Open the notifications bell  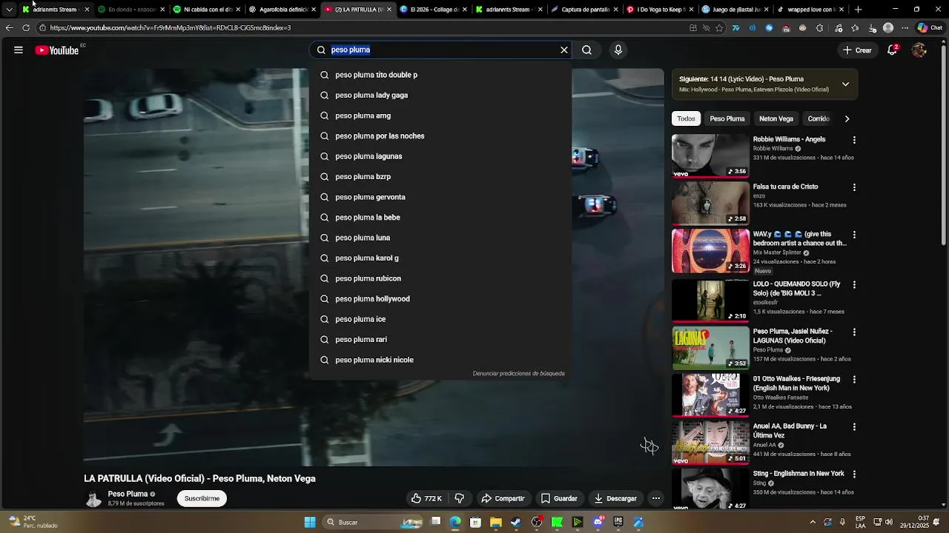pos(893,50)
